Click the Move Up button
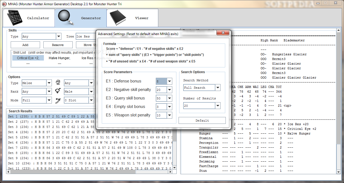 [x=86, y=45]
